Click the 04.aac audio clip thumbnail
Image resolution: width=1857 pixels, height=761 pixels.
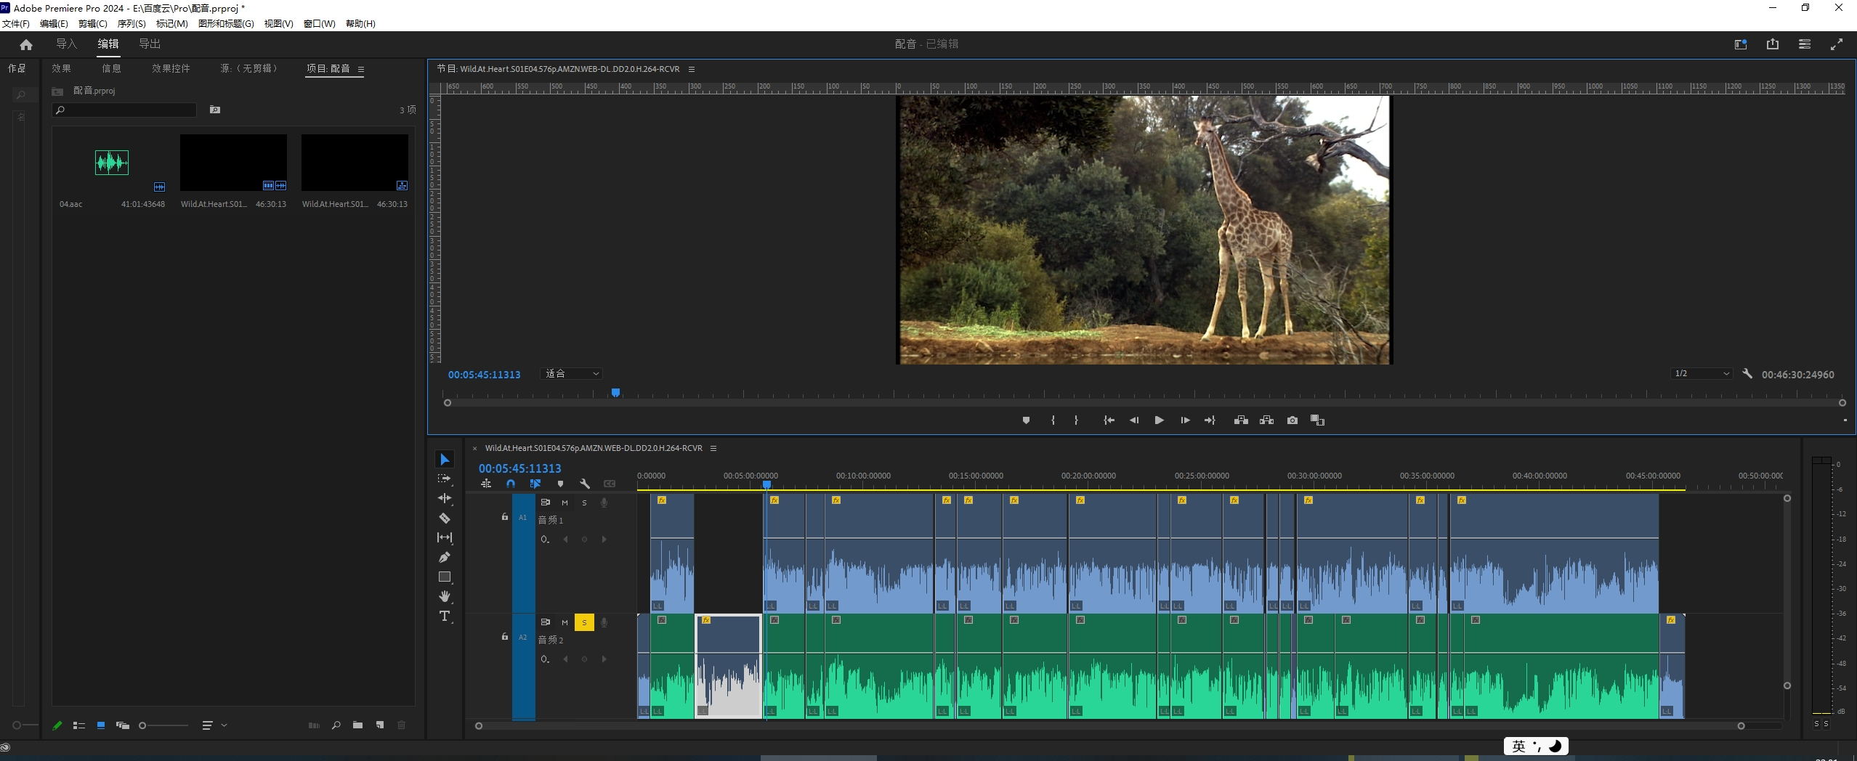[x=112, y=163]
